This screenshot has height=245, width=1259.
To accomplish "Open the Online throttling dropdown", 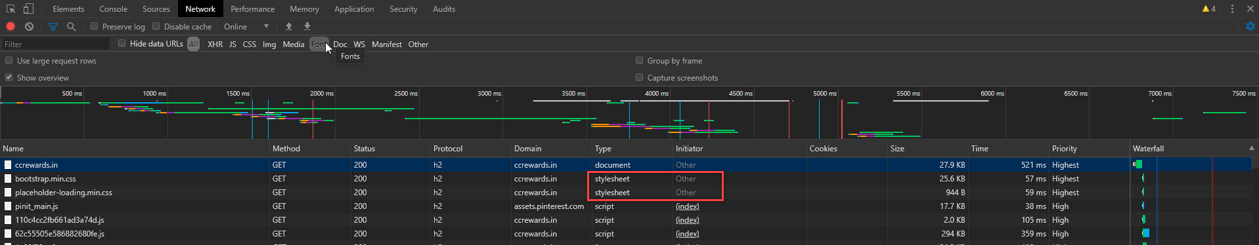I will click(x=246, y=27).
